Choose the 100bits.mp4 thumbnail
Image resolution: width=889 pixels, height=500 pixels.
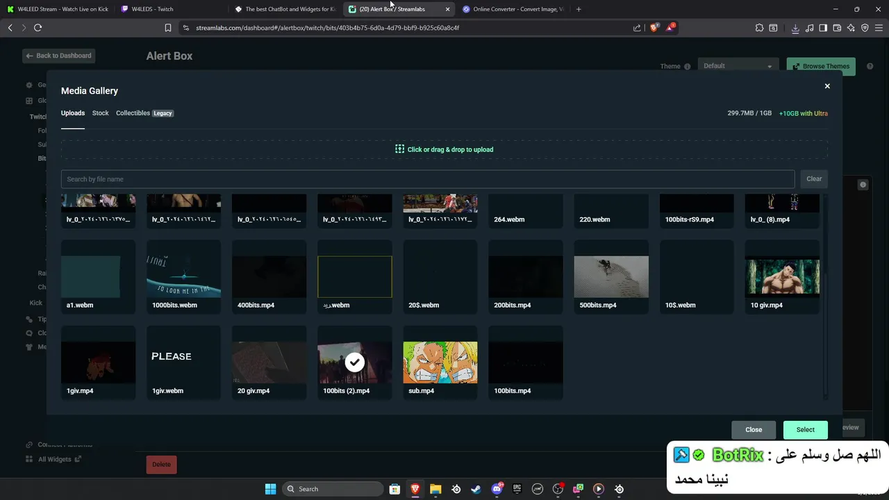[x=526, y=362]
